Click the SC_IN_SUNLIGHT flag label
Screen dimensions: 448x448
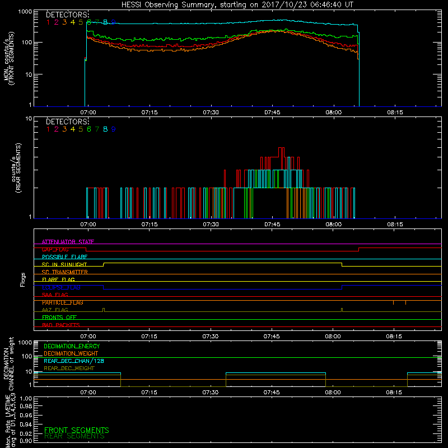(64, 264)
